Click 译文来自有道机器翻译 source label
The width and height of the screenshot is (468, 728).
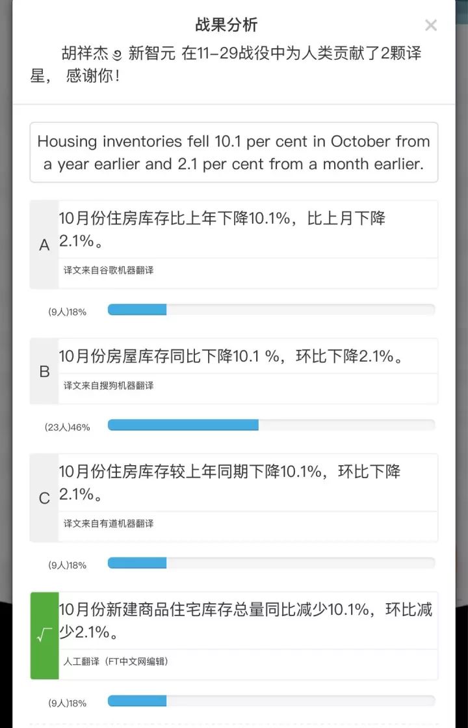(109, 524)
